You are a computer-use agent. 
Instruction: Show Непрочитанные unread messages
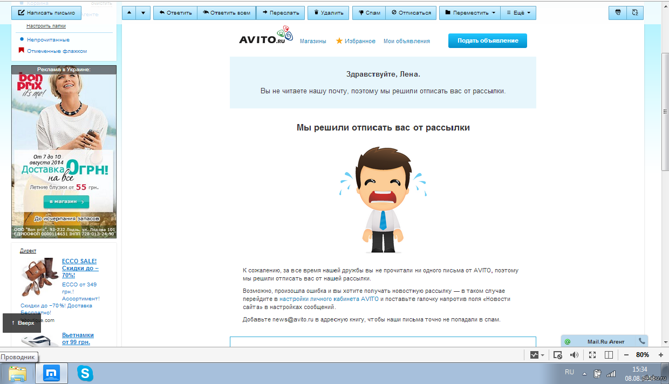click(x=48, y=40)
